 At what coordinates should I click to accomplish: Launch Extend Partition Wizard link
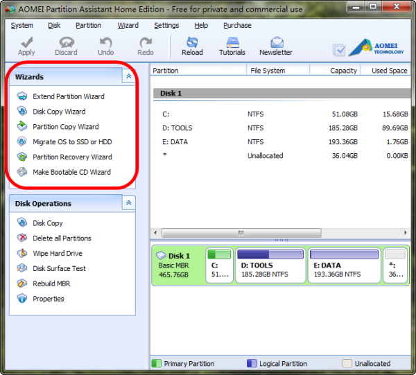point(69,96)
